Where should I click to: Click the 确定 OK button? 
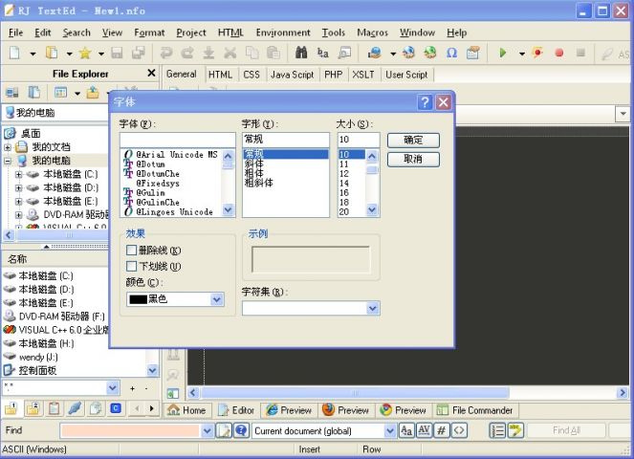[x=412, y=140]
